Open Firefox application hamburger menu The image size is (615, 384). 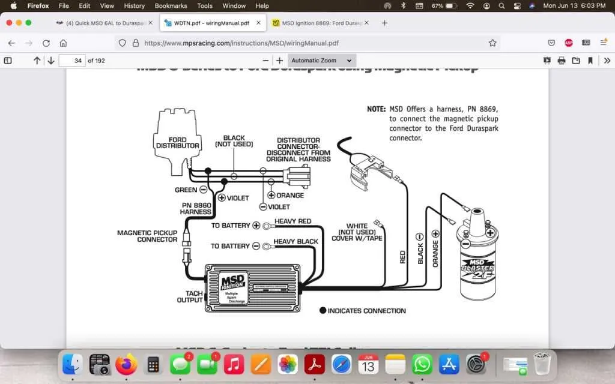(x=604, y=43)
